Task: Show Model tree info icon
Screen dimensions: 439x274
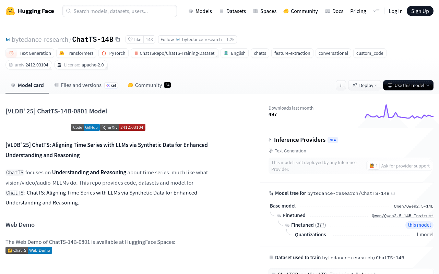Action: tap(393, 194)
